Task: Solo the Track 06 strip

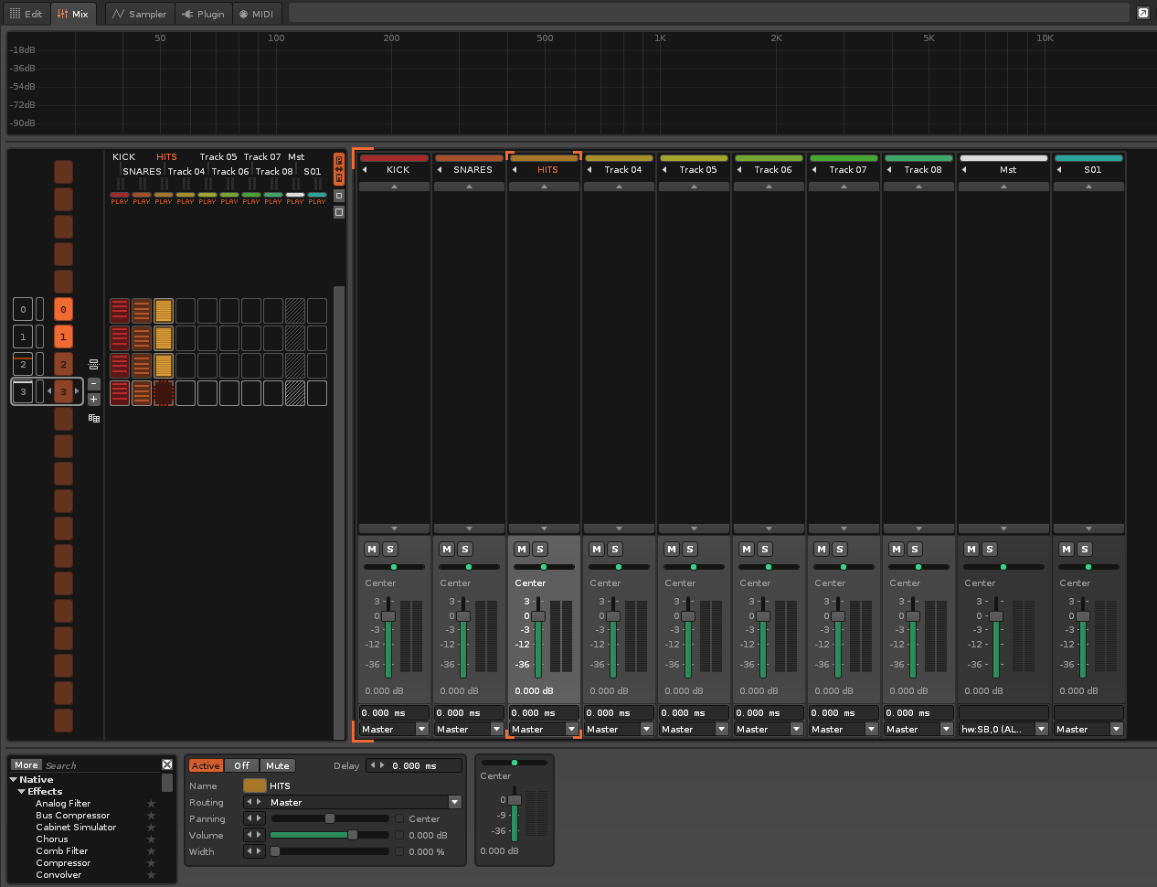Action: (x=765, y=550)
